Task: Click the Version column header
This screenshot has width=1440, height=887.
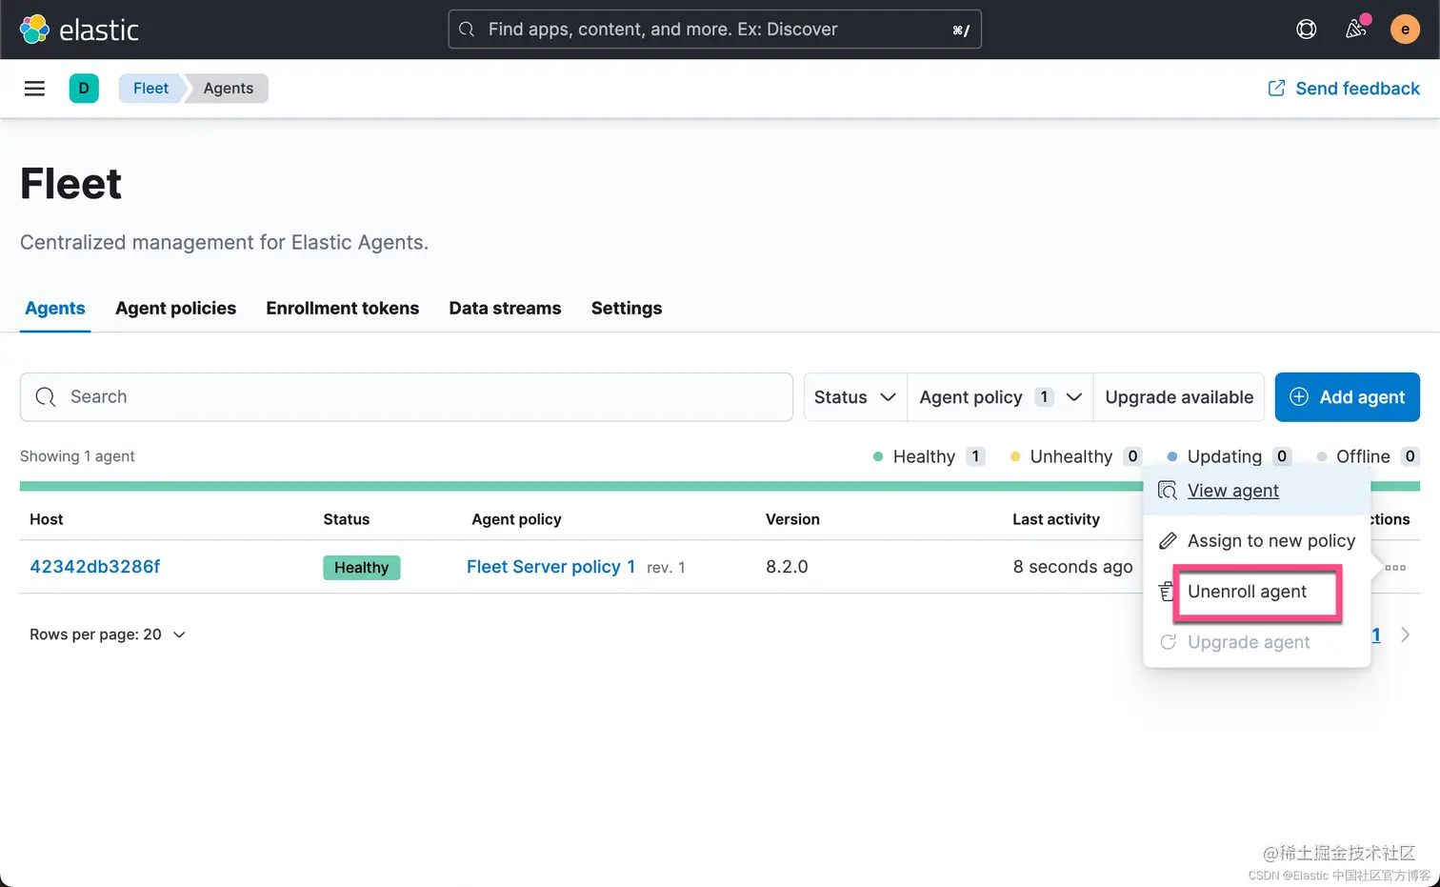Action: click(792, 519)
